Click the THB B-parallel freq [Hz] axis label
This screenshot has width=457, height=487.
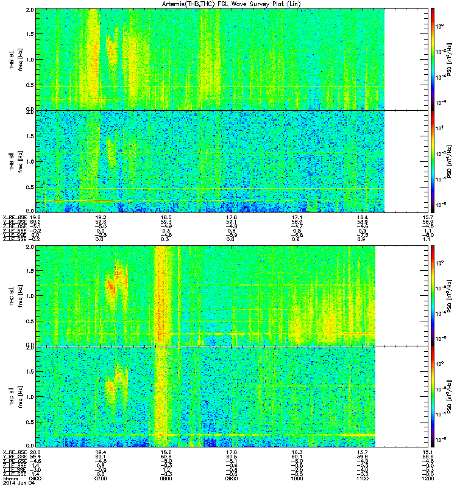[20, 161]
